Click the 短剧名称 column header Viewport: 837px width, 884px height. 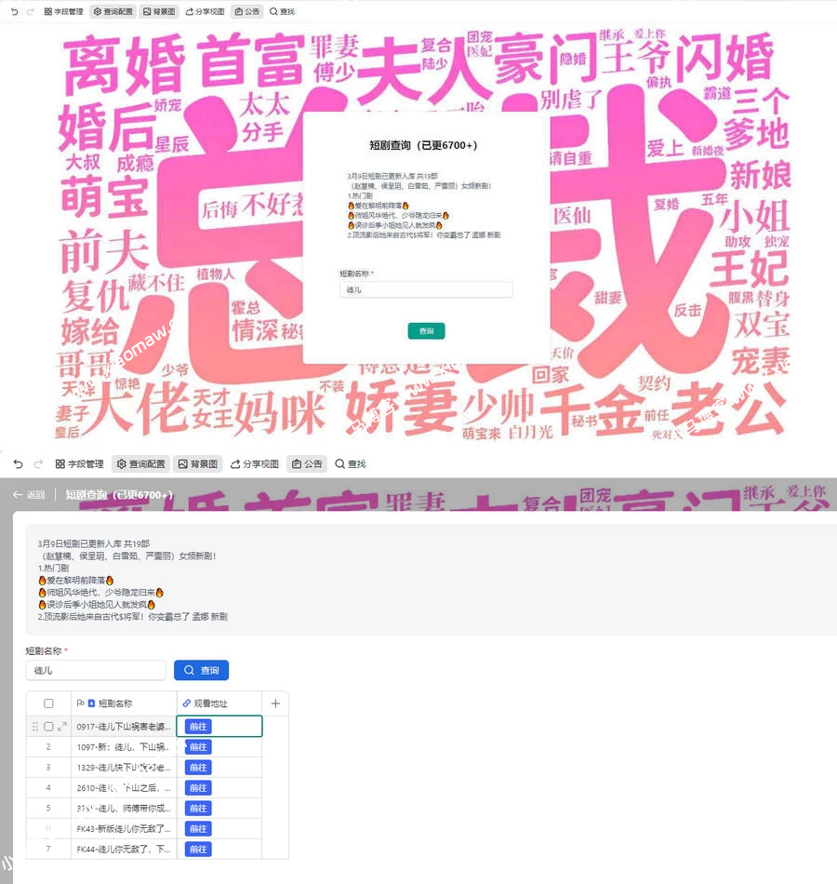tap(124, 703)
